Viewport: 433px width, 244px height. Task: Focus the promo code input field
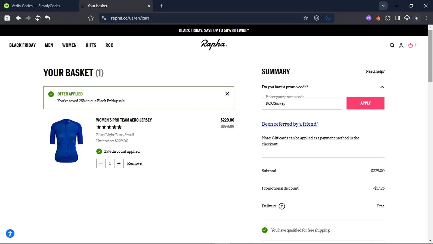(x=302, y=103)
